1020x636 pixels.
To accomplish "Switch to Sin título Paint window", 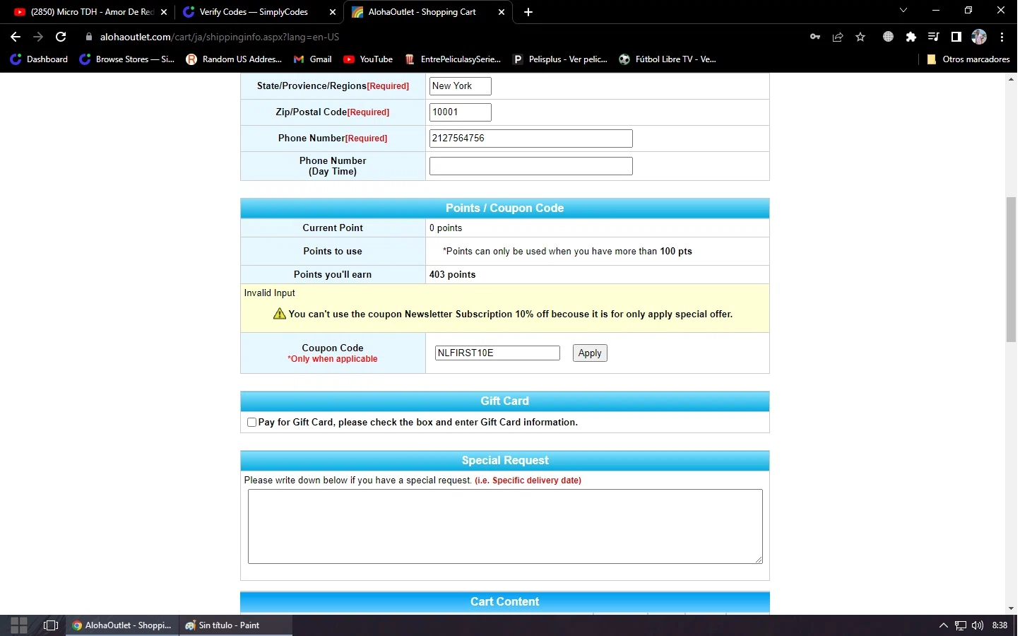I will click(235, 625).
